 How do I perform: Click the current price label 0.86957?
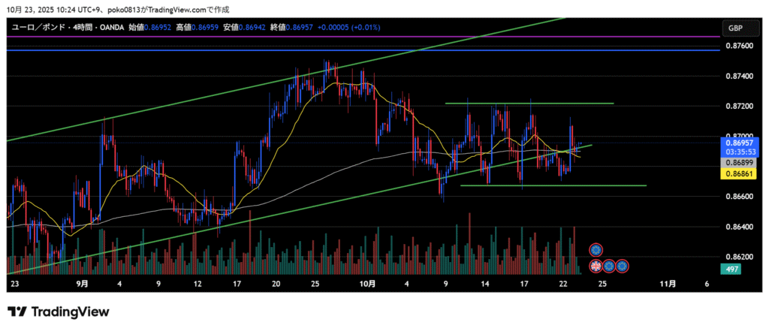click(x=736, y=142)
